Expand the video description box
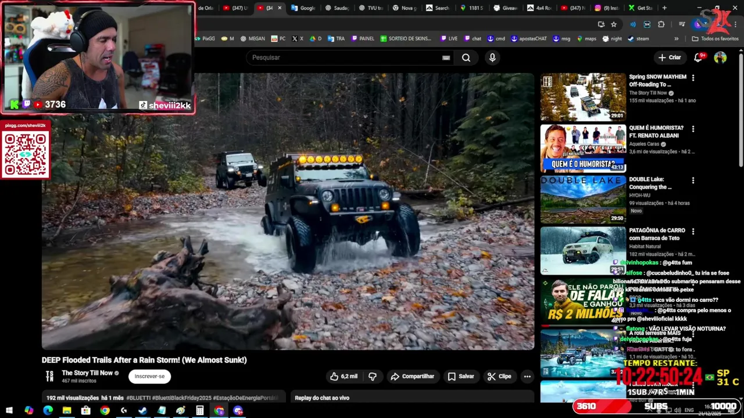The height and width of the screenshot is (418, 744). (x=163, y=398)
